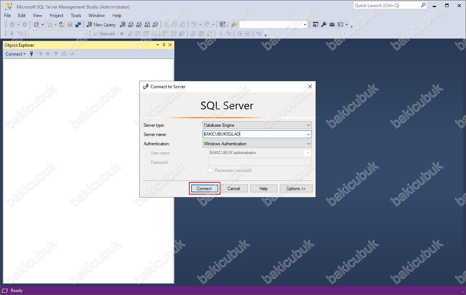The image size is (466, 295).
Task: Click the Activity Monitor icon in Object Explorer
Action: [x=72, y=54]
